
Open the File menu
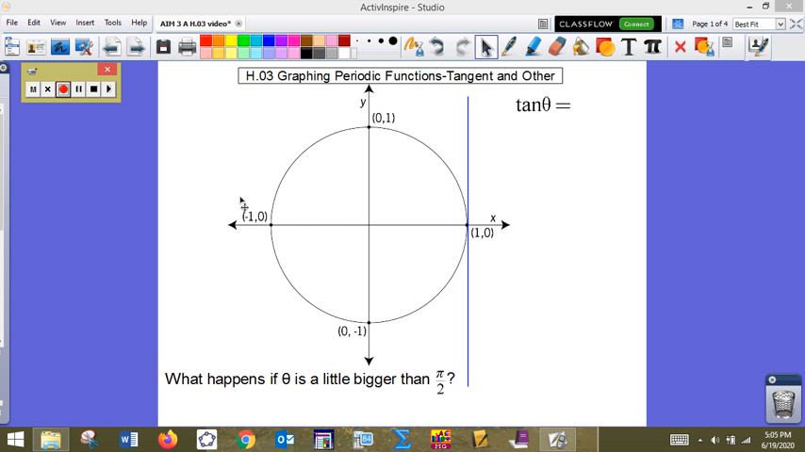(x=12, y=23)
